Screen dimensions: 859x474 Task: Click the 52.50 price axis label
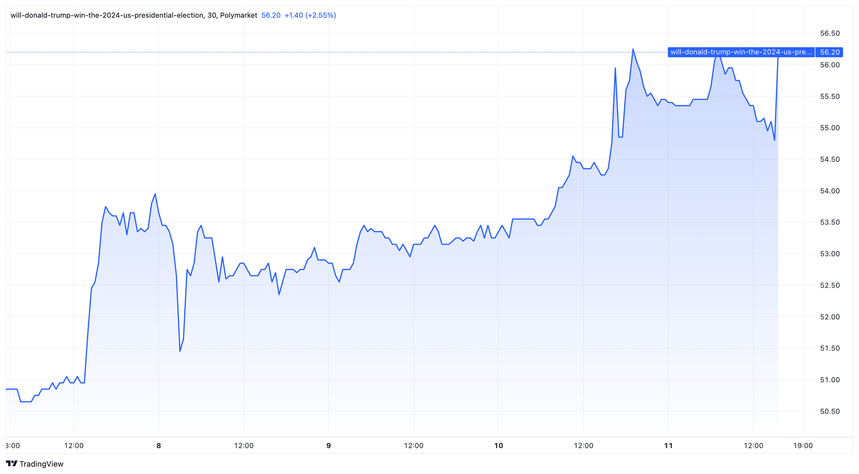click(x=830, y=285)
